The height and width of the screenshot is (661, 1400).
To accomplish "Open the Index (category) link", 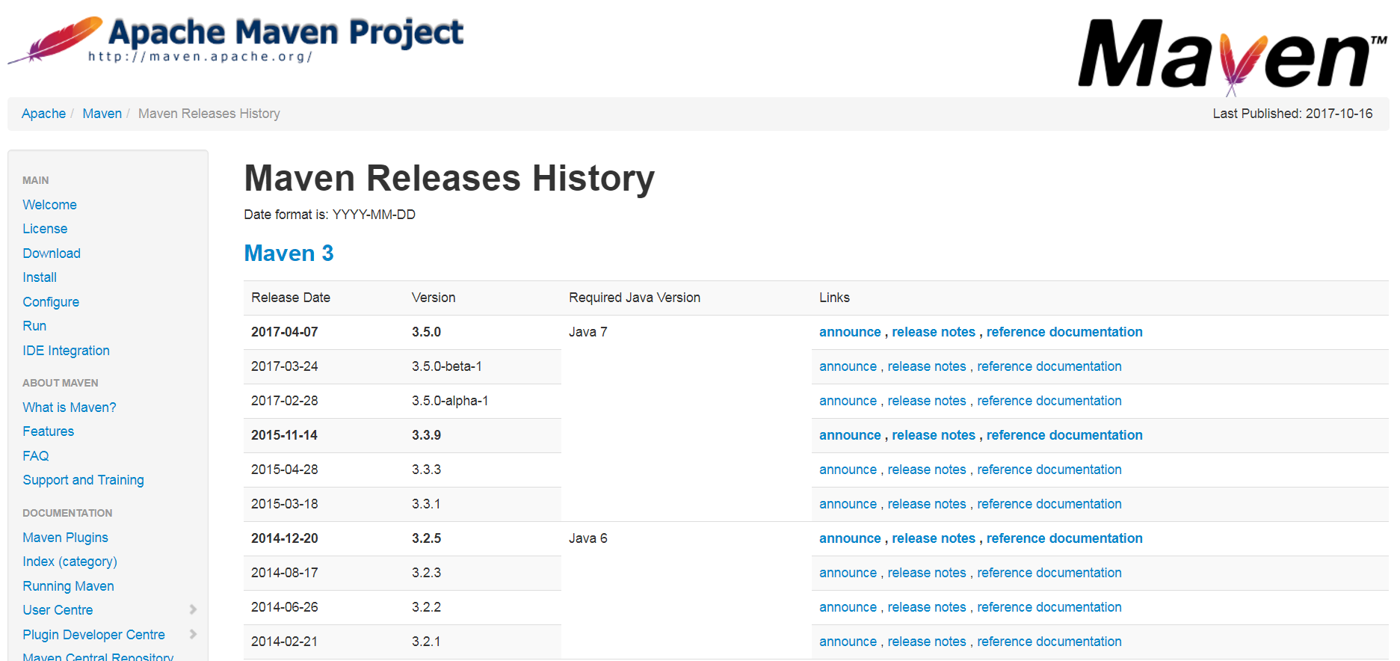I will pos(70,562).
